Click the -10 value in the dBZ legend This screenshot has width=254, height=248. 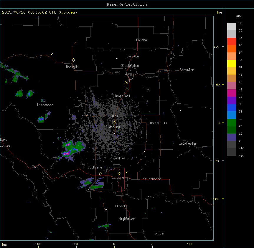pos(241,148)
